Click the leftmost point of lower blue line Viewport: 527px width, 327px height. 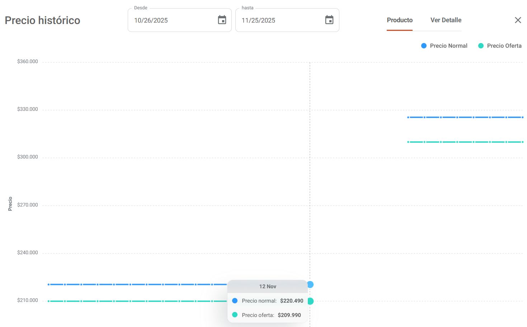[49, 284]
